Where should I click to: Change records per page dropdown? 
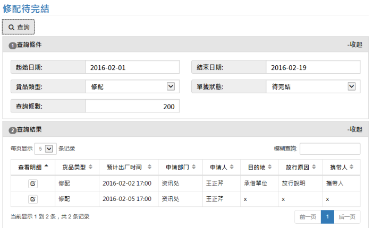click(x=48, y=148)
